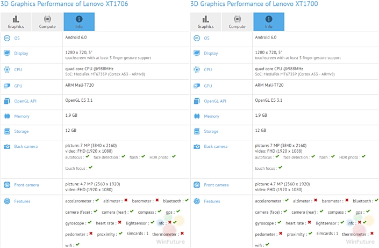This screenshot has width=379, height=248.
Task: Click the CPU label in XT1706 panel
Action: [x=18, y=70]
